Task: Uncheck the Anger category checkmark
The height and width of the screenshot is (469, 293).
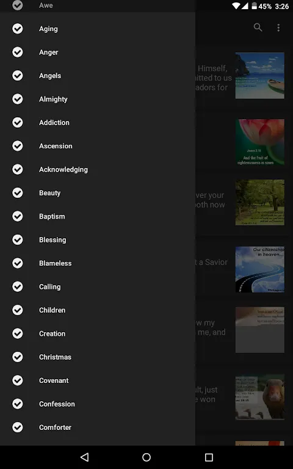Action: [18, 52]
